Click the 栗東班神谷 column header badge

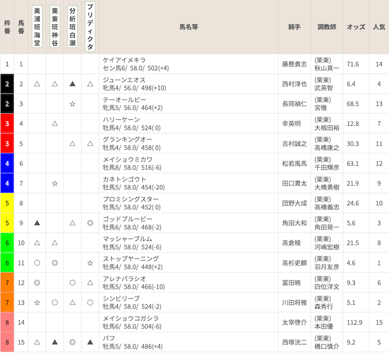[55, 27]
